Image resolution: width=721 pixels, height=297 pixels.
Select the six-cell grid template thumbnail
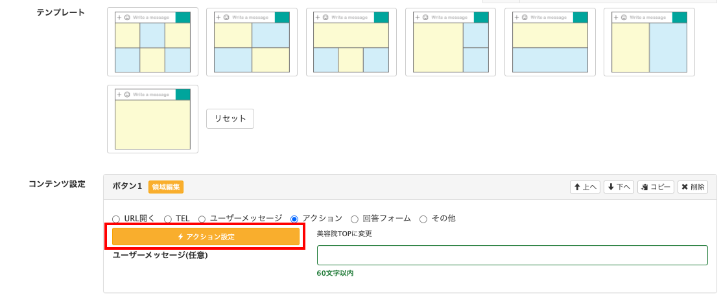click(152, 42)
